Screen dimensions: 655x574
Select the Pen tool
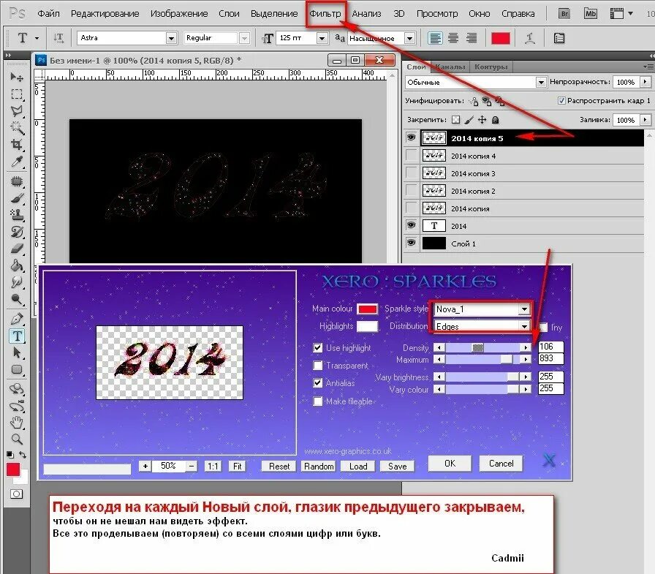tap(17, 319)
